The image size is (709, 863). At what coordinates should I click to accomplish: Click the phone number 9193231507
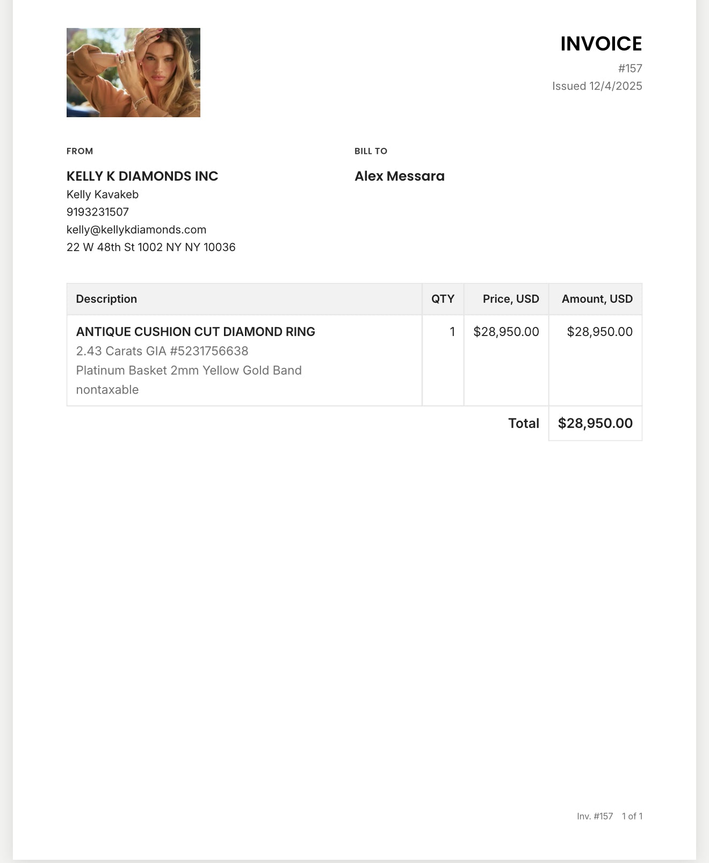pyautogui.click(x=98, y=212)
